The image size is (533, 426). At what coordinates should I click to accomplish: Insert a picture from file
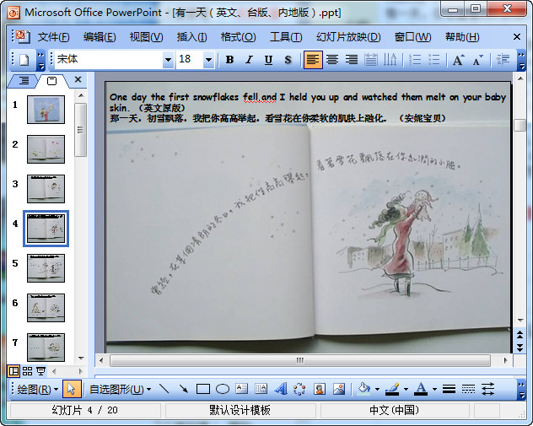click(339, 389)
